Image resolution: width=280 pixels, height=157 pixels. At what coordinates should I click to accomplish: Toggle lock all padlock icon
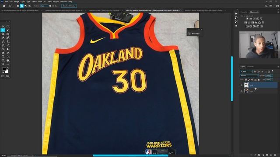[x=259, y=80]
